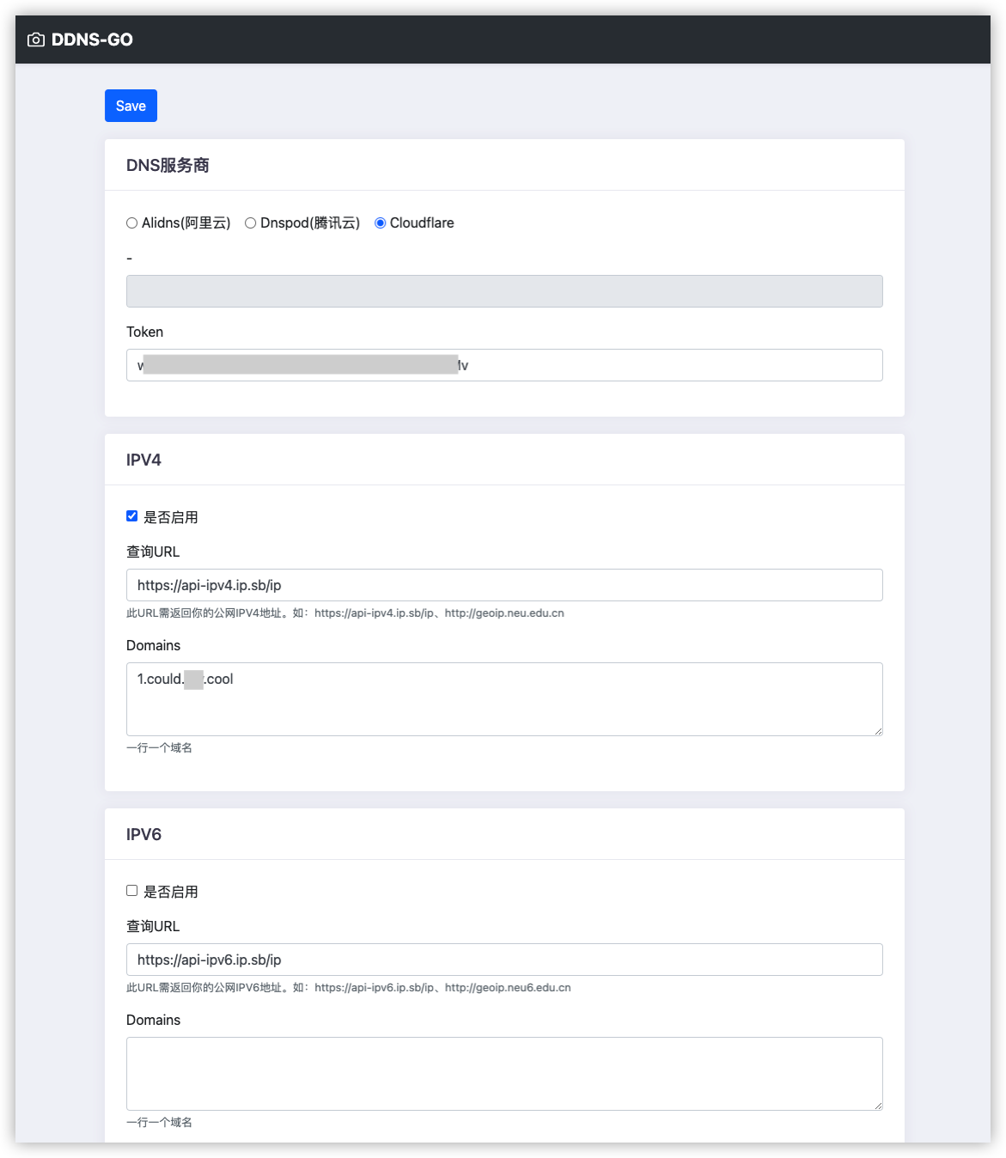Viewport: 1006px width, 1158px height.
Task: Grab the IPV6 Domains textarea resize handle
Action: click(x=878, y=1106)
